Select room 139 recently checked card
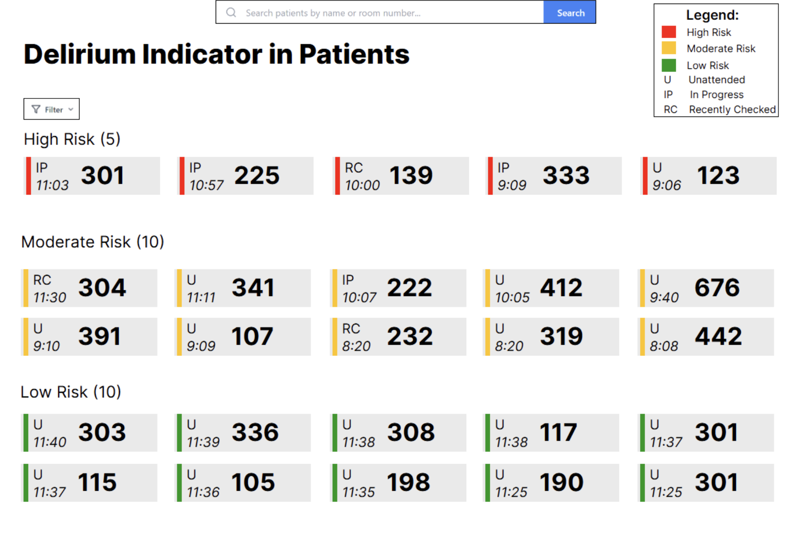Viewport: 798px width, 537px height. pyautogui.click(x=401, y=176)
